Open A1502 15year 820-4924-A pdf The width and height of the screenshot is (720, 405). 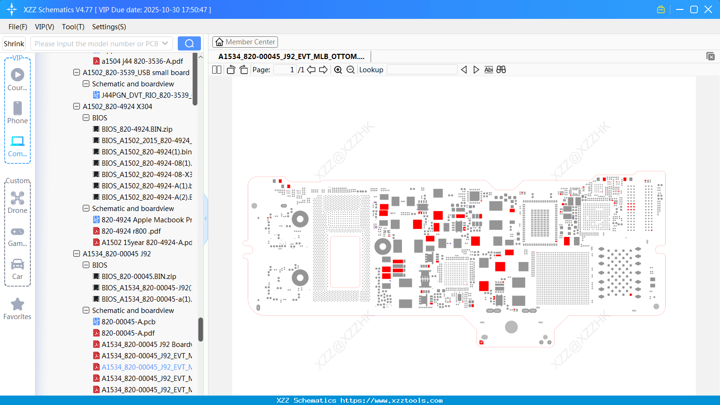click(142, 243)
